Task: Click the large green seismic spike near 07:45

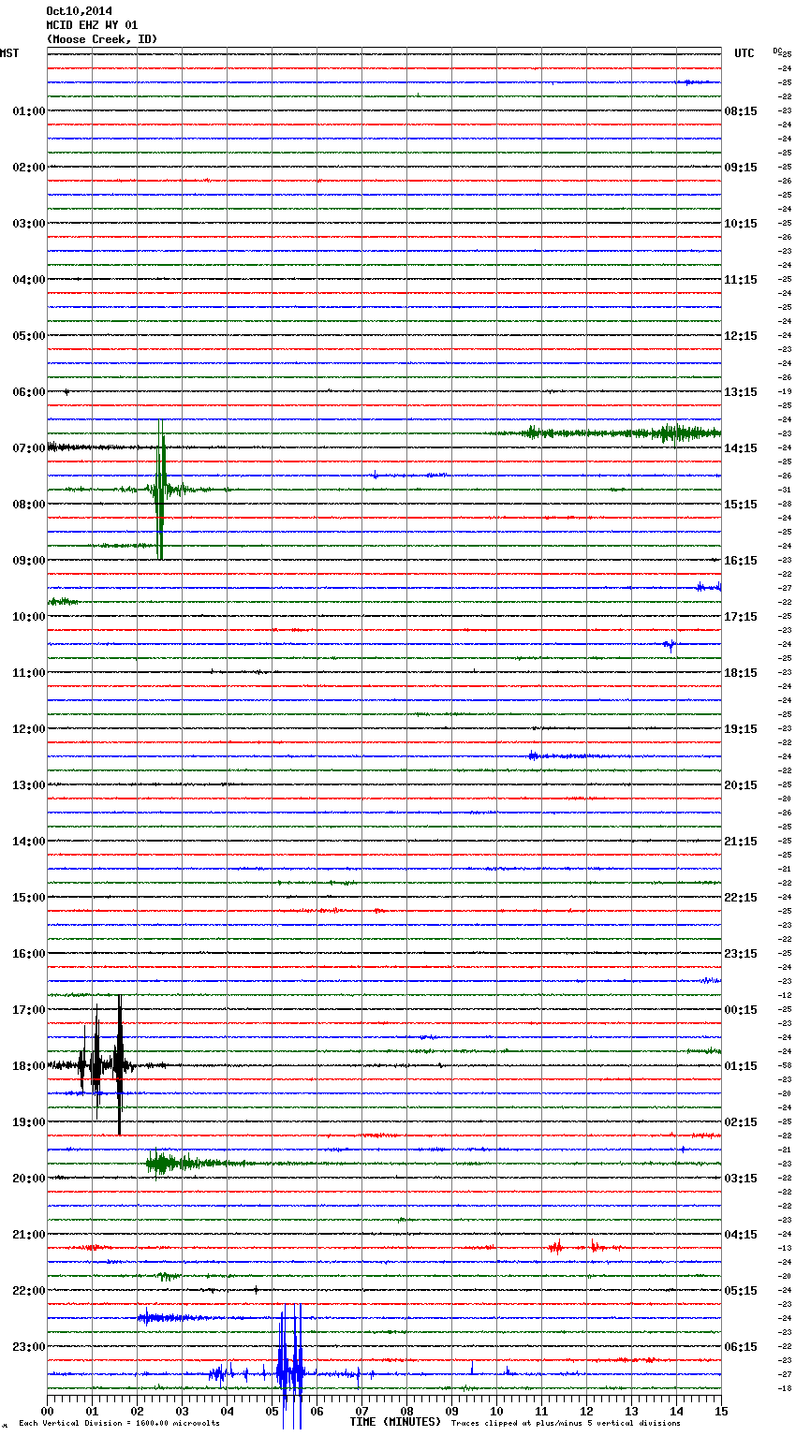Action: (160, 490)
